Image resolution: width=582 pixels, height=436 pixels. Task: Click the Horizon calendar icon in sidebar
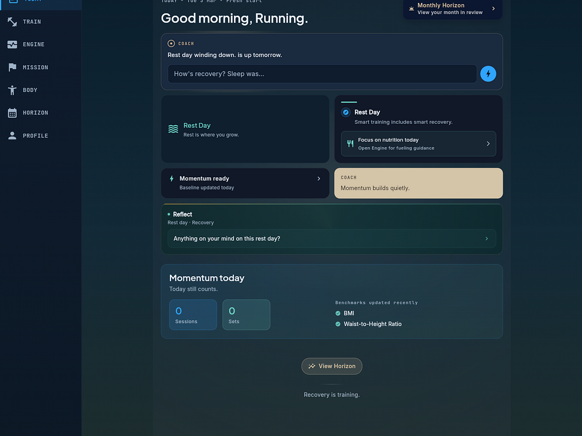(x=12, y=113)
